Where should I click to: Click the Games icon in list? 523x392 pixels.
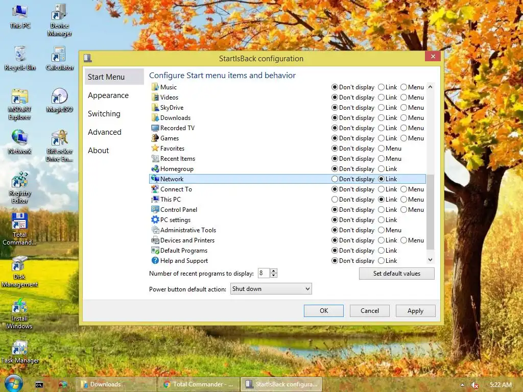pyautogui.click(x=155, y=138)
